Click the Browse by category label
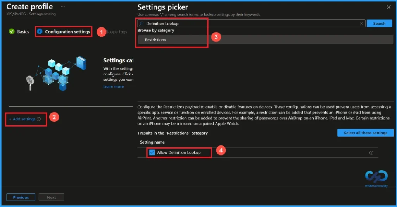This screenshot has height=207, width=397. tap(156, 30)
